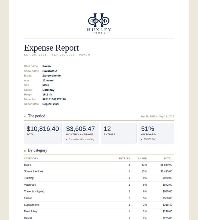Click Training total $950.00
The height and width of the screenshot is (220, 198).
167,178
